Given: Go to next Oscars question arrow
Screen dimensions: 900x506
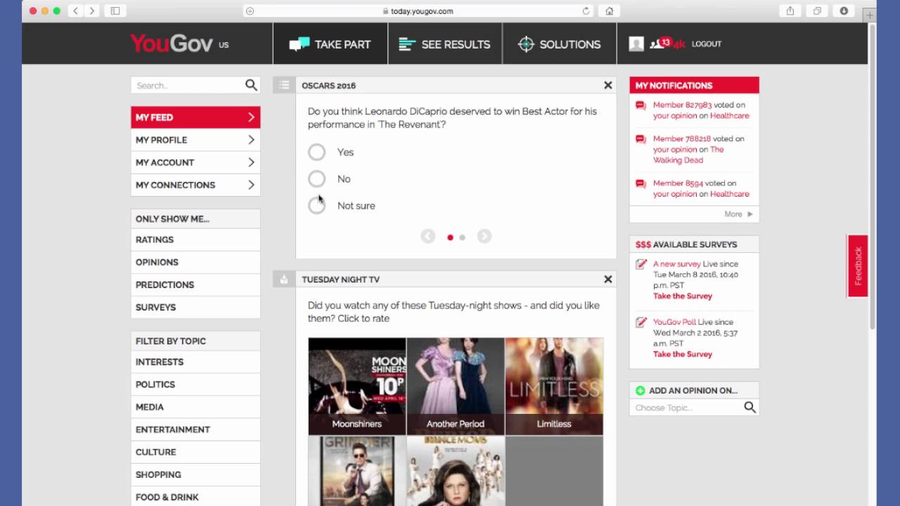Looking at the screenshot, I should (484, 237).
